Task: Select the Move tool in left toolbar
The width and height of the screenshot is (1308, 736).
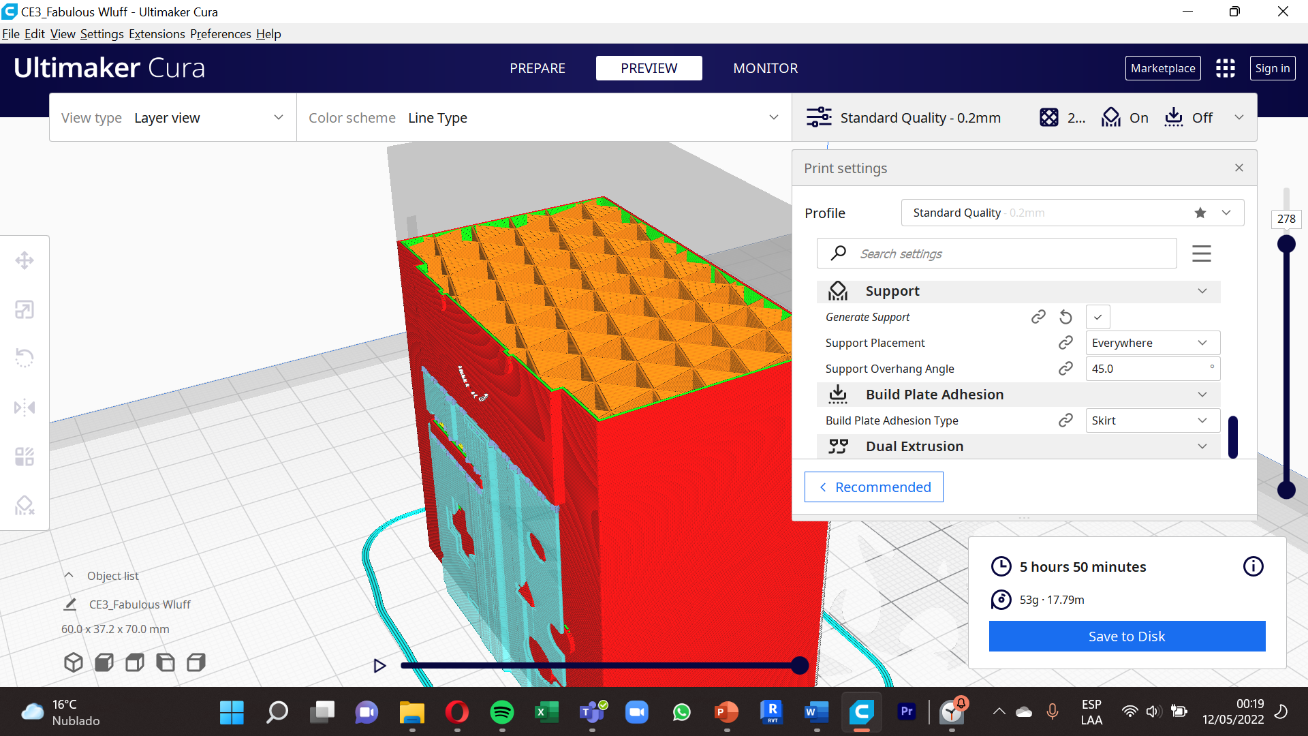Action: pyautogui.click(x=25, y=260)
